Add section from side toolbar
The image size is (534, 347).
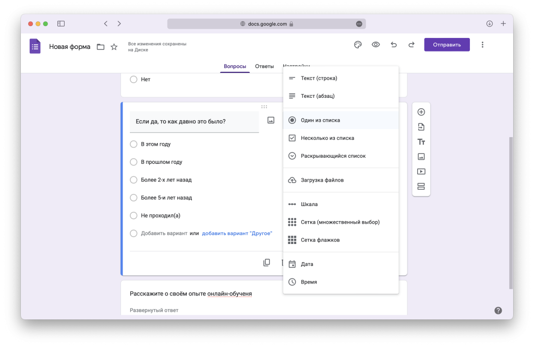[421, 186]
